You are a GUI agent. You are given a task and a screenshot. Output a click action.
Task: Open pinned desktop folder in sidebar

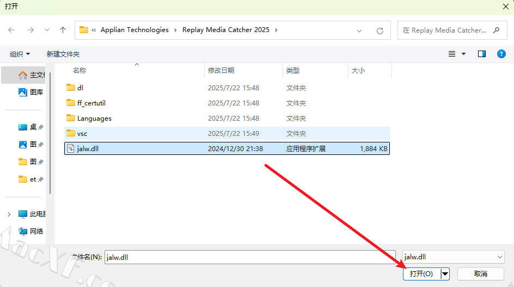pos(30,127)
